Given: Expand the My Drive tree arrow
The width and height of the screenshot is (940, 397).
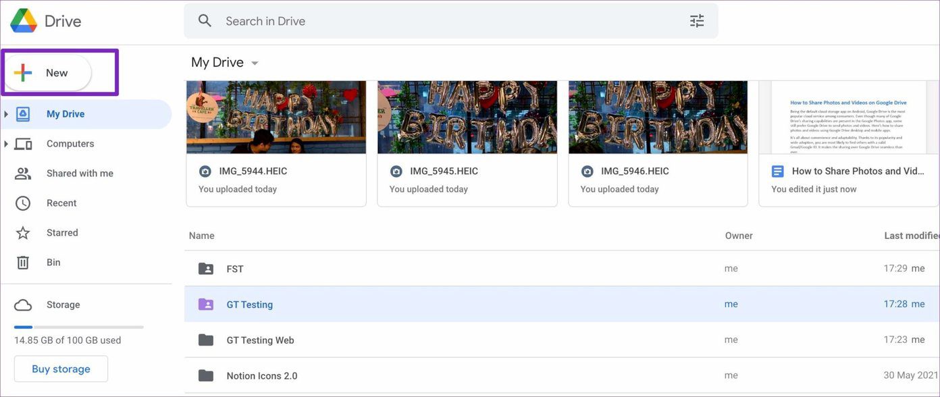Looking at the screenshot, I should tap(6, 114).
